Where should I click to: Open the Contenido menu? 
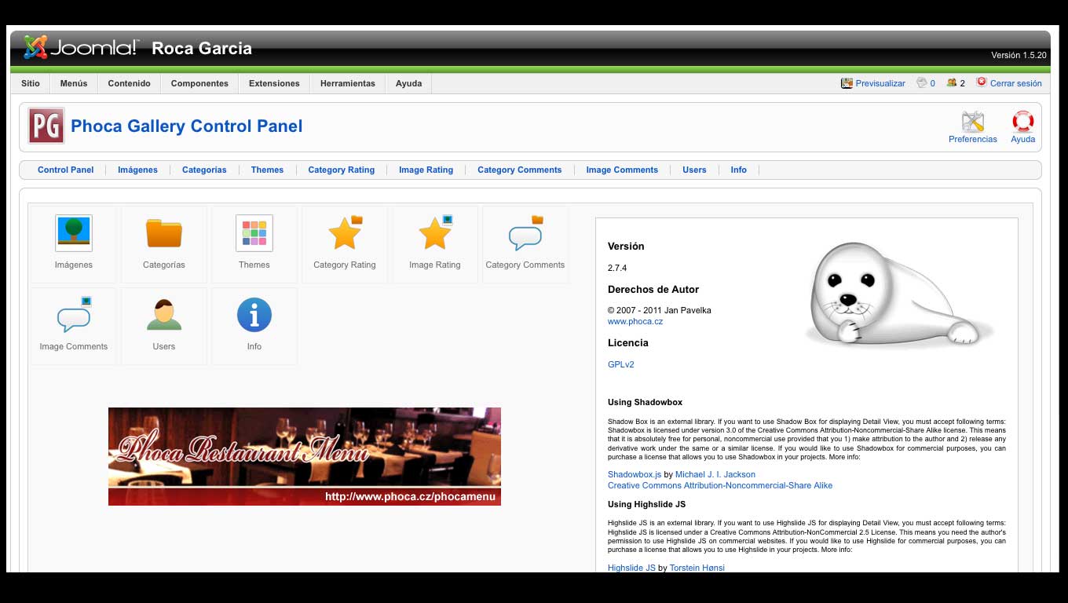130,83
